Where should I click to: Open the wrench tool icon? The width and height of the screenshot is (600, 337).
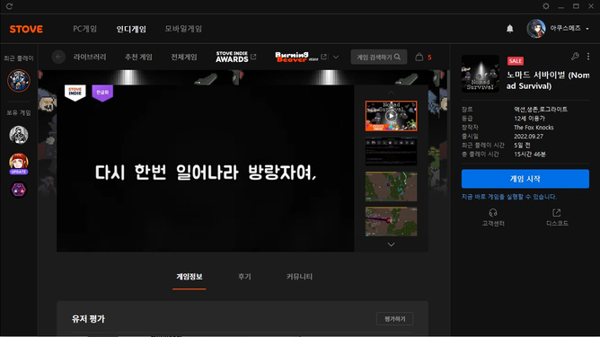(575, 57)
